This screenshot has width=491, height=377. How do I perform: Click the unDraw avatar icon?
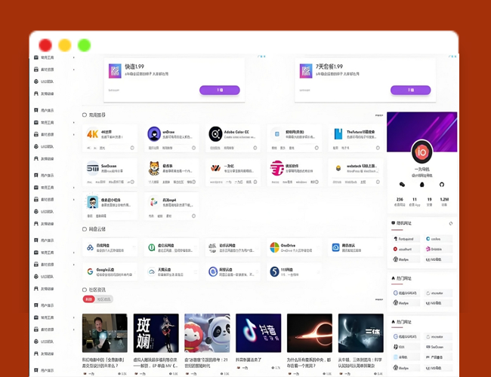tap(154, 134)
